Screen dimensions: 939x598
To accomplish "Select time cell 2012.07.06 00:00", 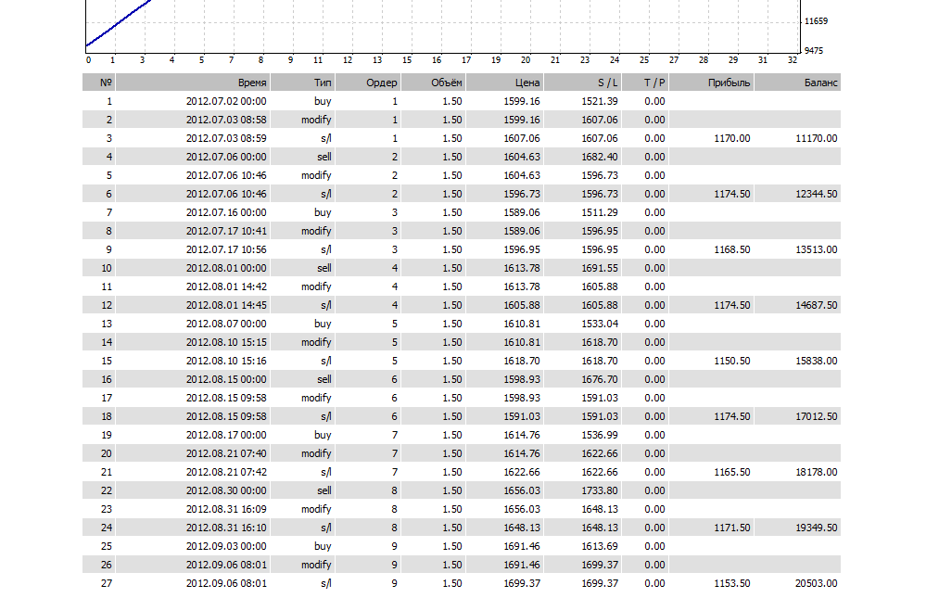I will coord(226,157).
